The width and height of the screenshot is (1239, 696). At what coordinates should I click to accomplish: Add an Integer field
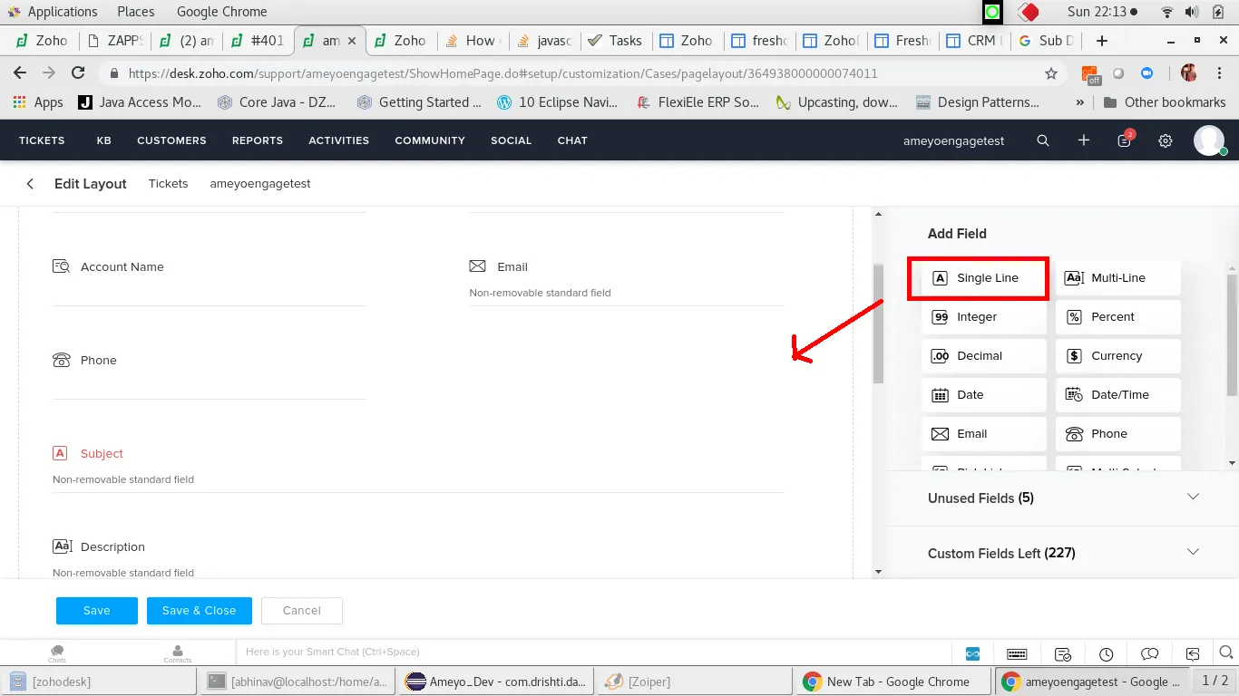(984, 317)
